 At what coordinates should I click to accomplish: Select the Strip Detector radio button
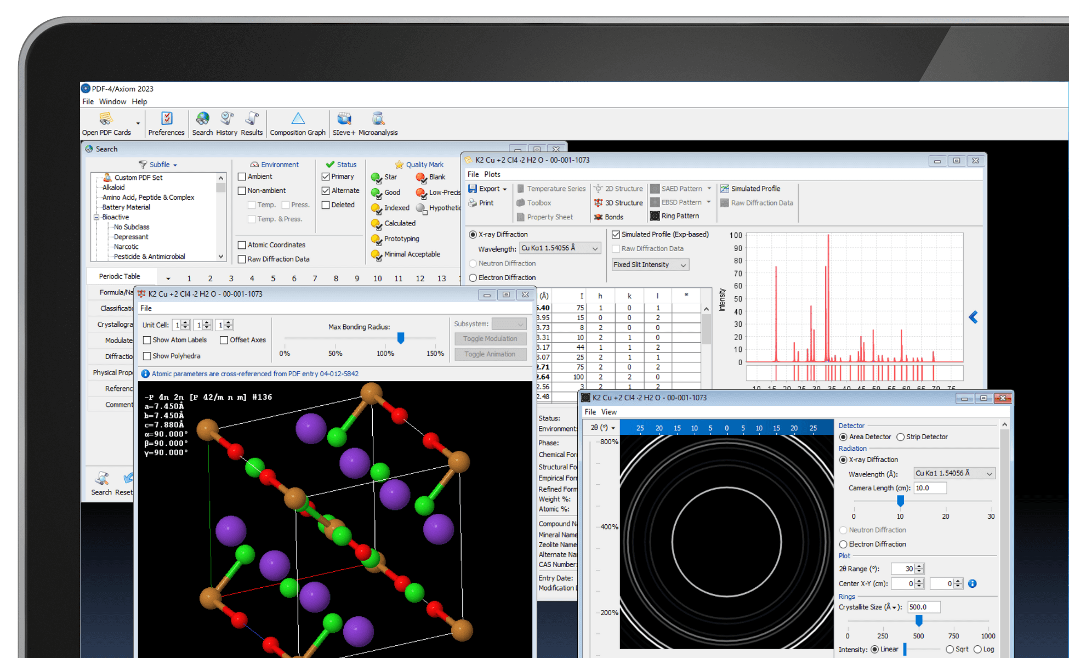pyautogui.click(x=900, y=437)
